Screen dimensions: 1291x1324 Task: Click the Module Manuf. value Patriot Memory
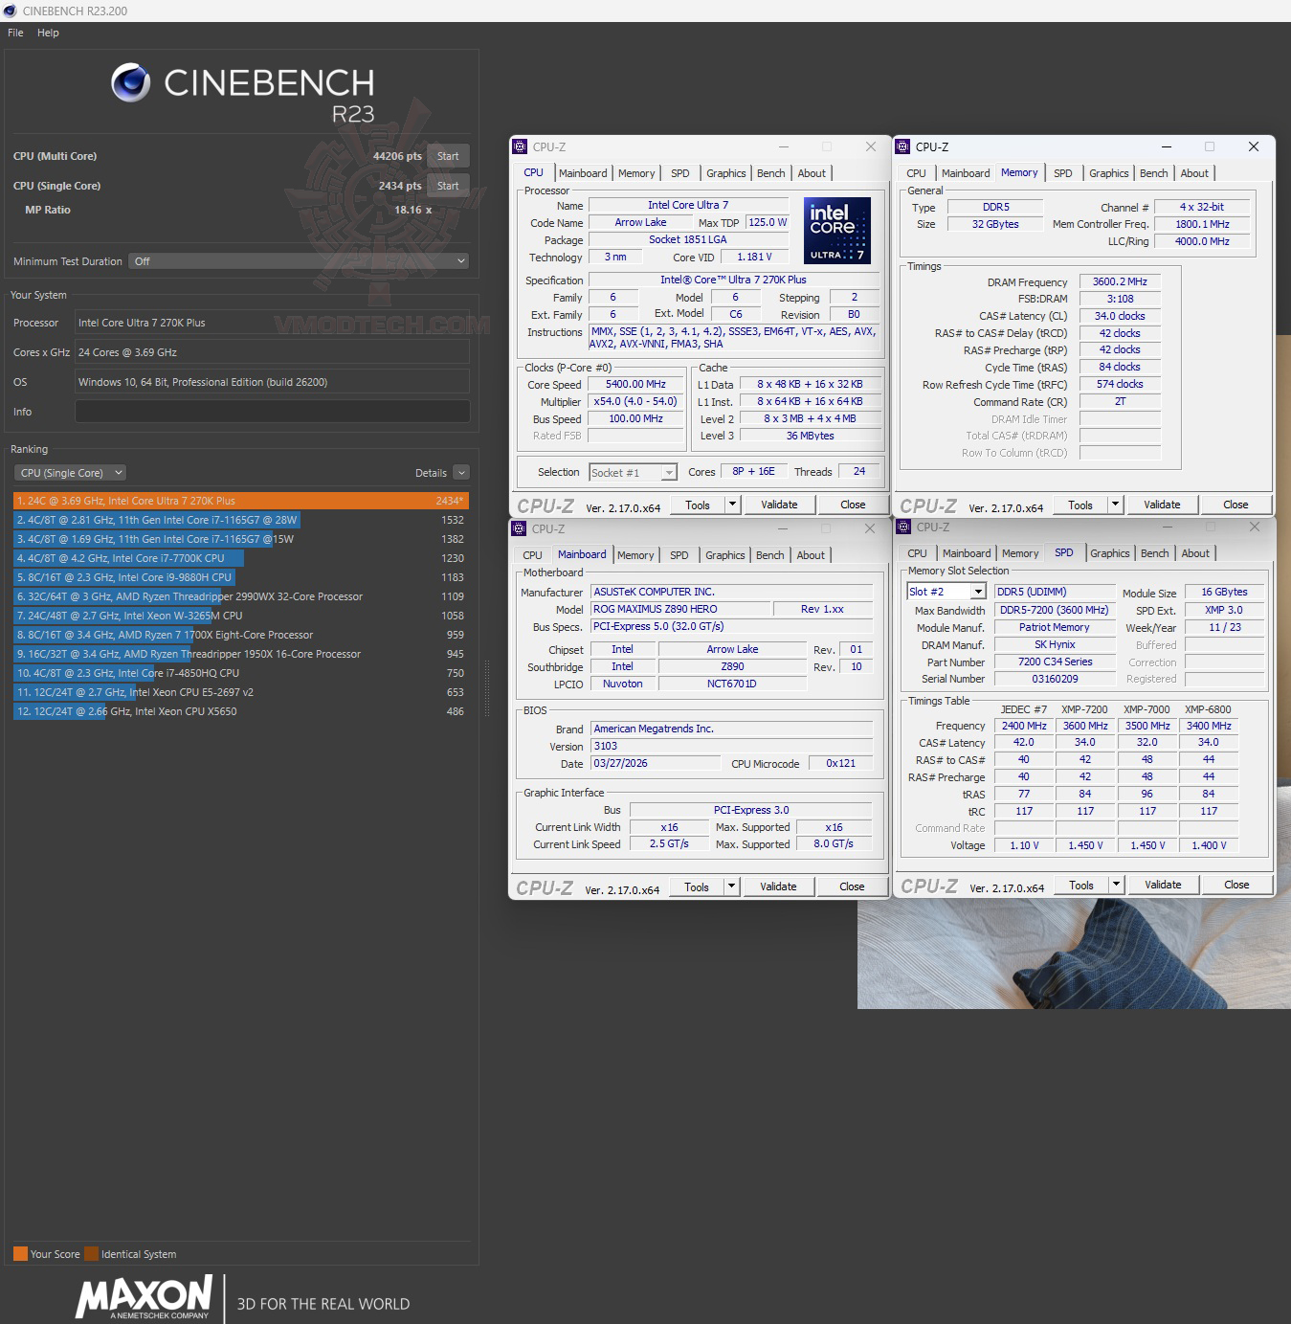tap(1055, 627)
